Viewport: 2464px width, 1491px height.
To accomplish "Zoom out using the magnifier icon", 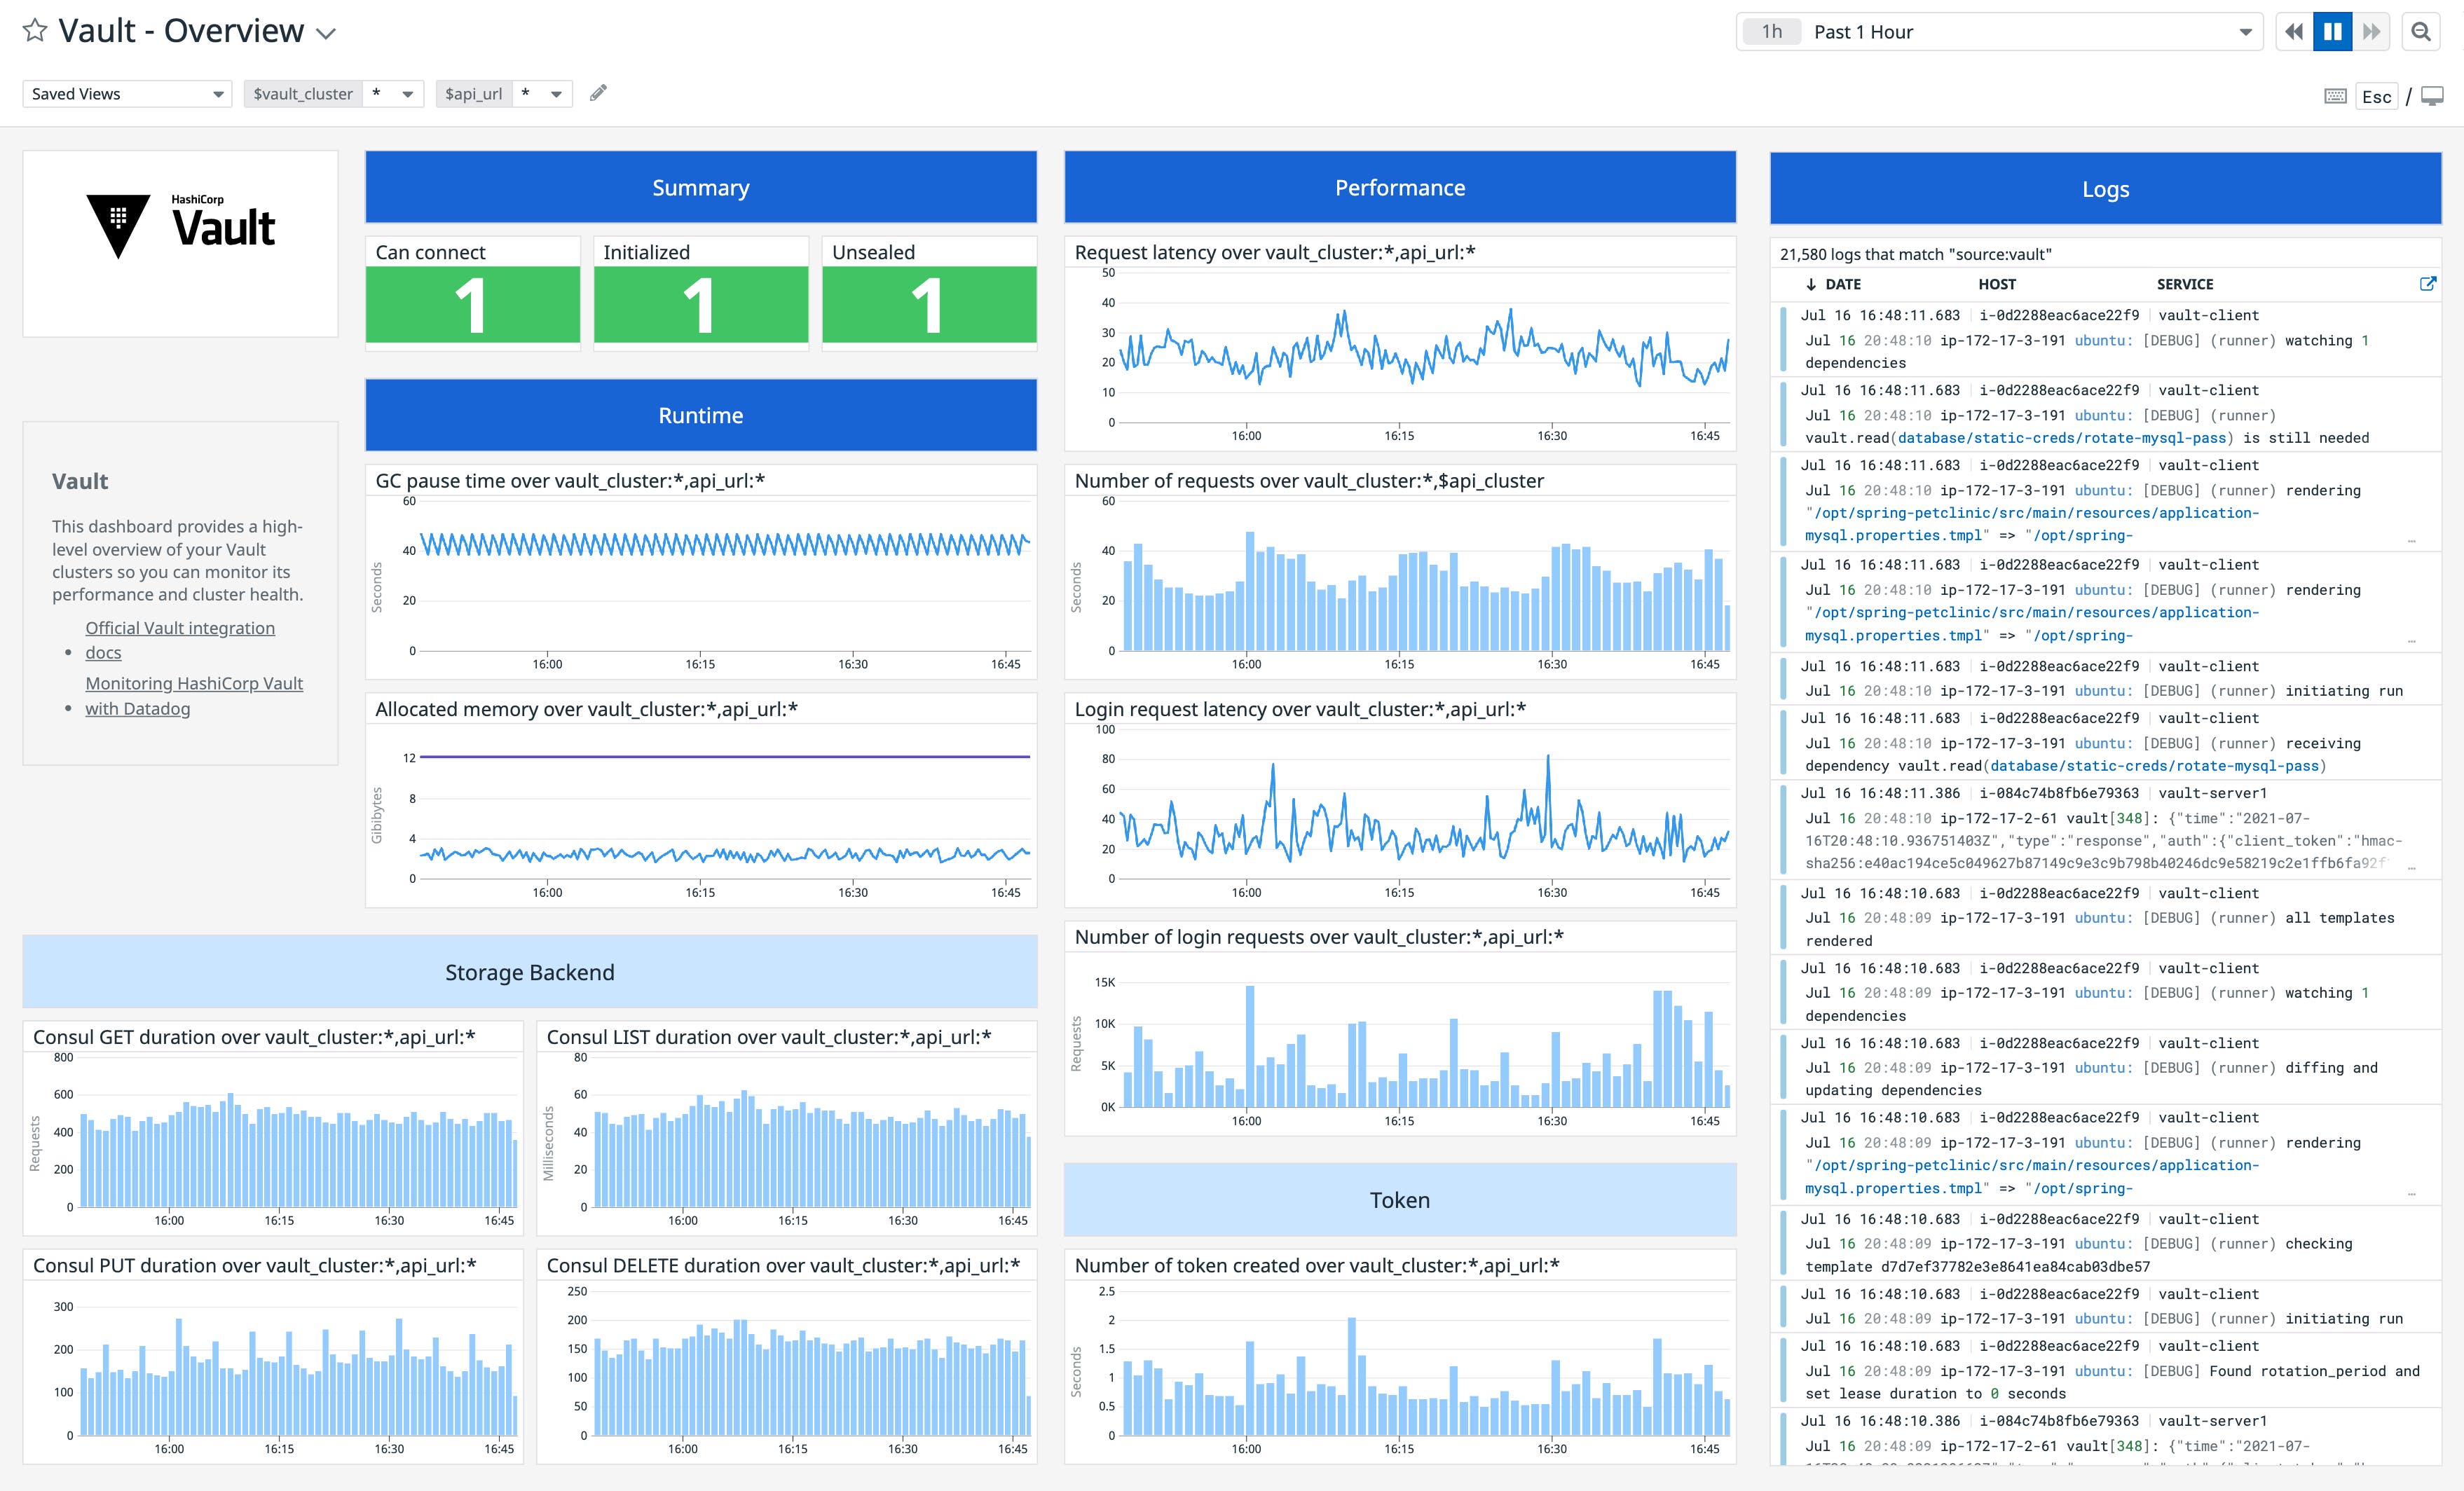I will point(2421,30).
